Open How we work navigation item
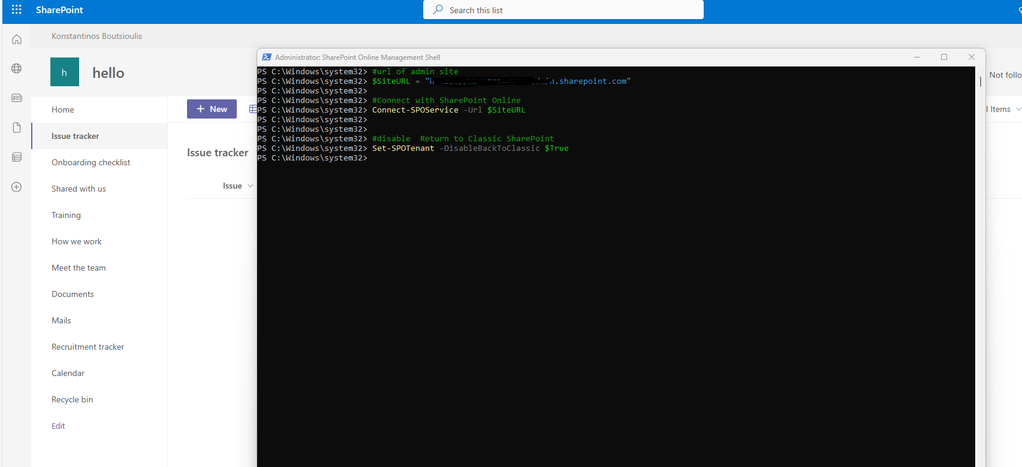The width and height of the screenshot is (1022, 467). (77, 241)
